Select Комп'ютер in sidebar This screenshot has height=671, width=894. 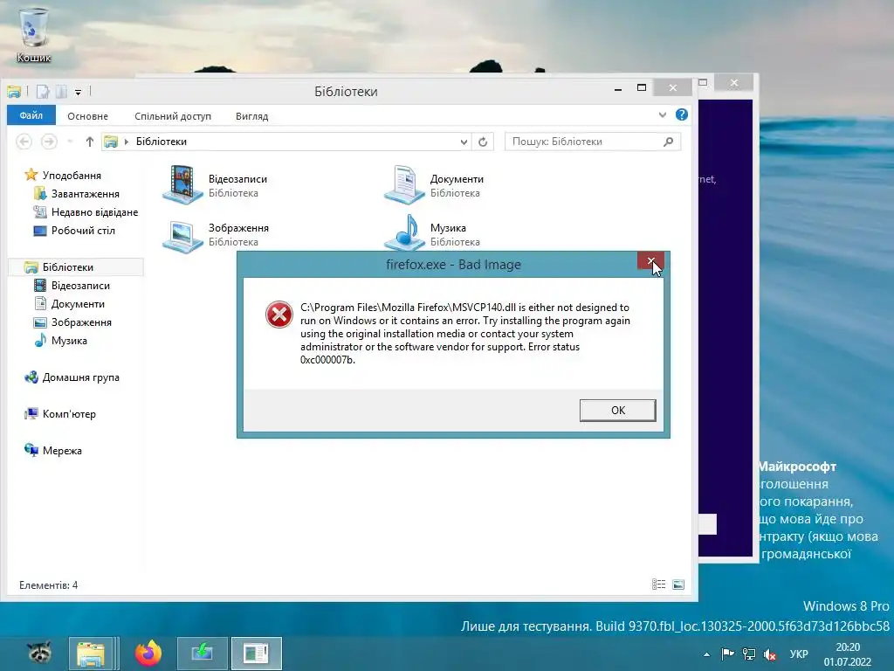(x=68, y=413)
